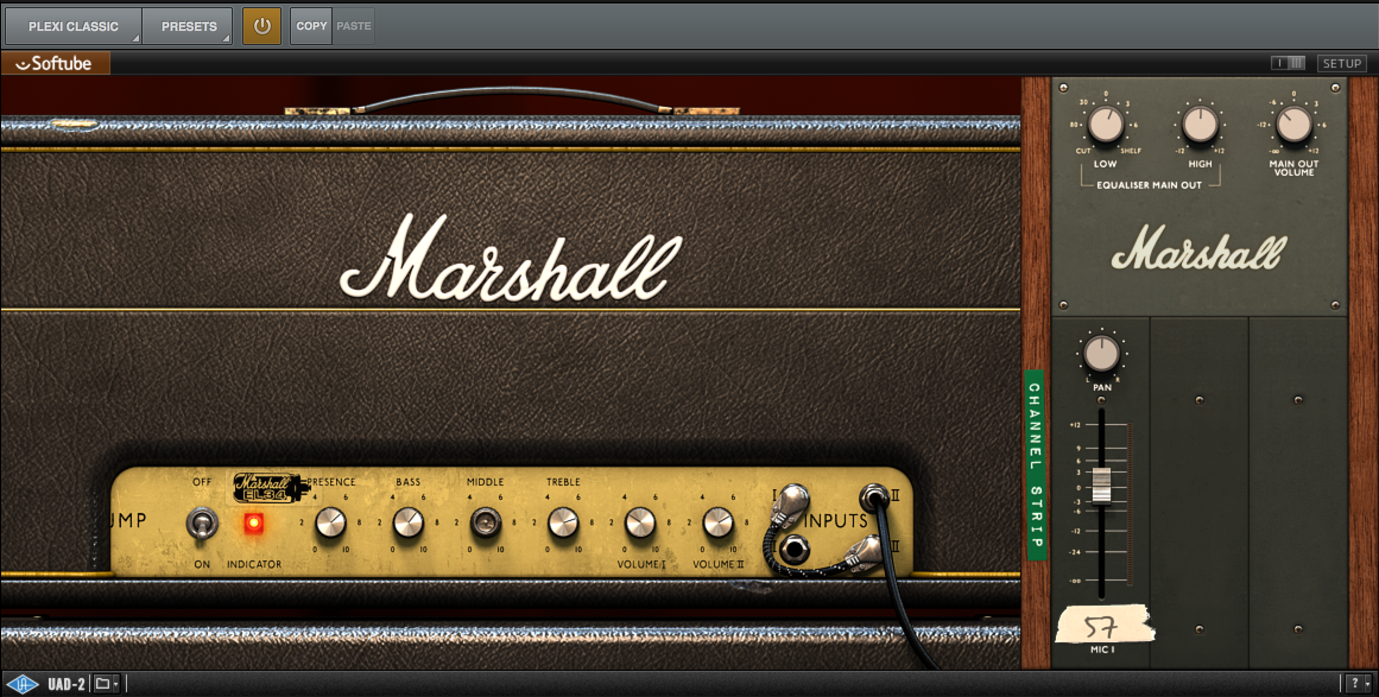Screen dimensions: 1379x697
Task: Open the UAD-2 folder dropdown menu
Action: pyautogui.click(x=107, y=684)
